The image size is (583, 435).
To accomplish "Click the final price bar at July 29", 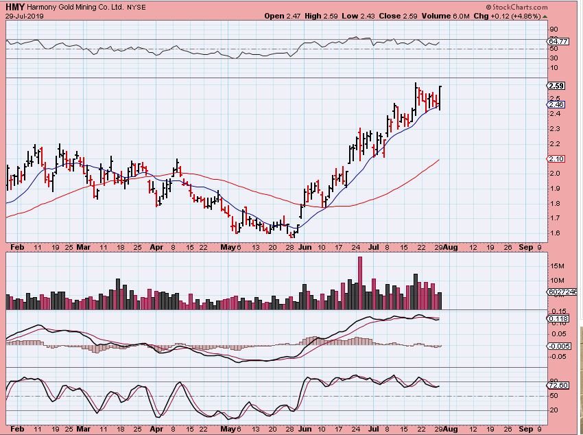I will coord(440,98).
